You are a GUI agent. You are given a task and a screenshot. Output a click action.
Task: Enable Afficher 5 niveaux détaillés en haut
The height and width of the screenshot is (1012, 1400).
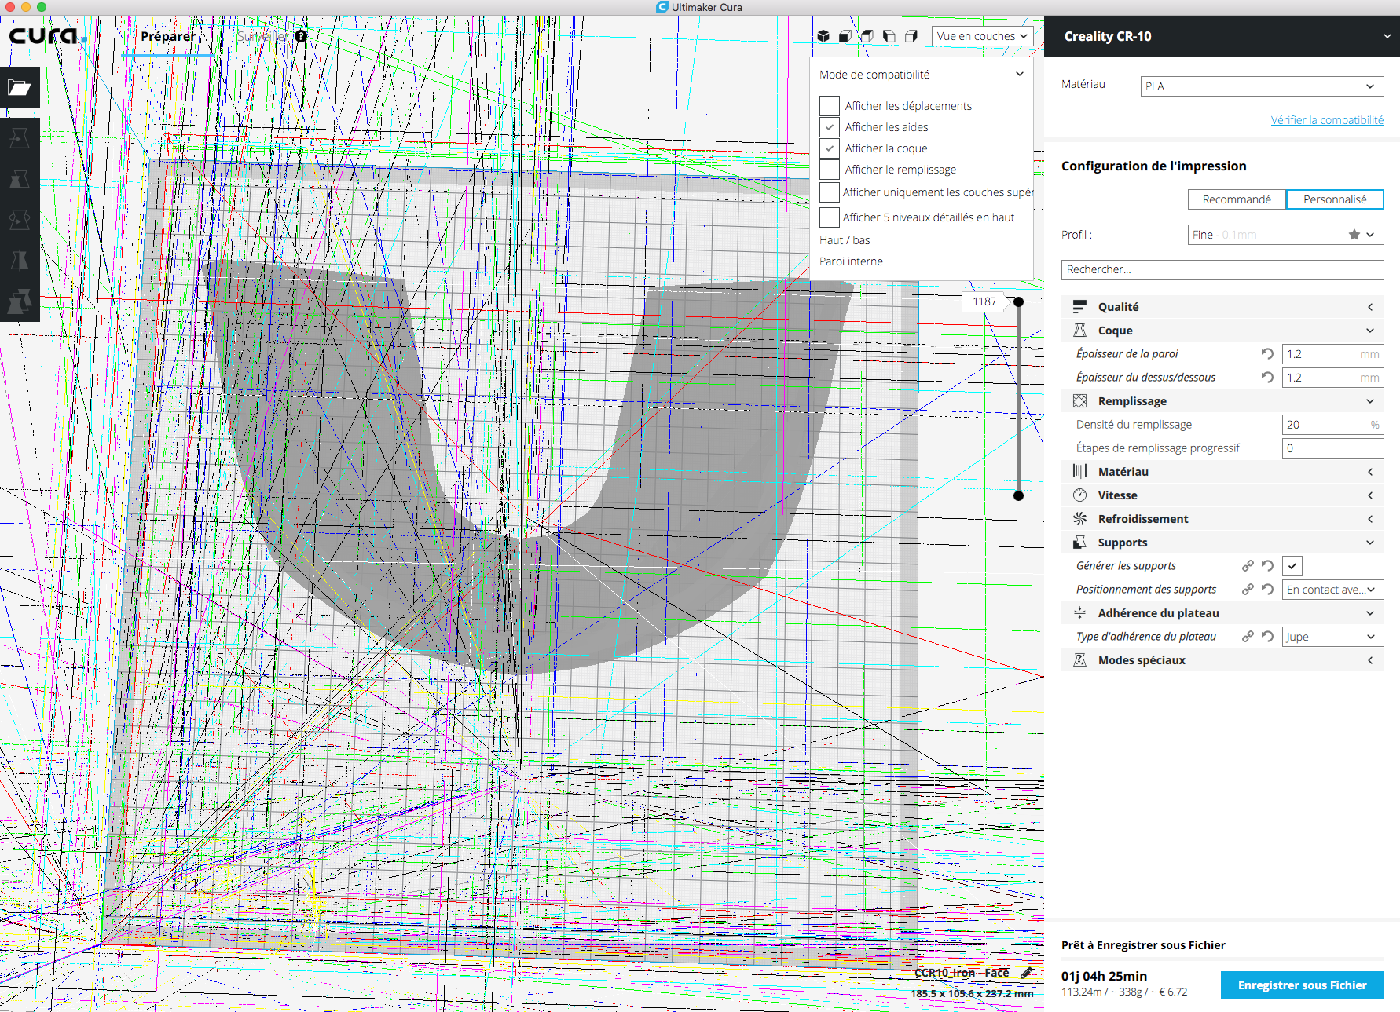830,217
